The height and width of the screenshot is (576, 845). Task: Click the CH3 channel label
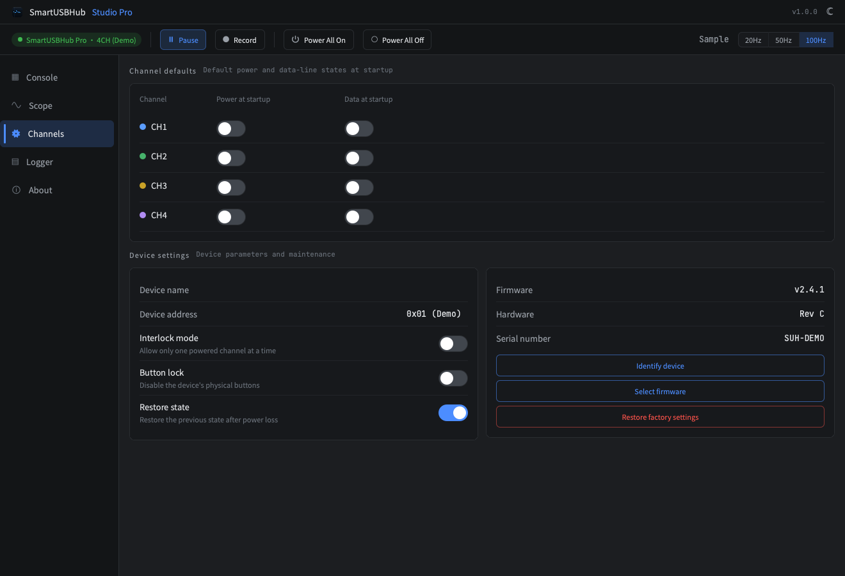point(159,186)
